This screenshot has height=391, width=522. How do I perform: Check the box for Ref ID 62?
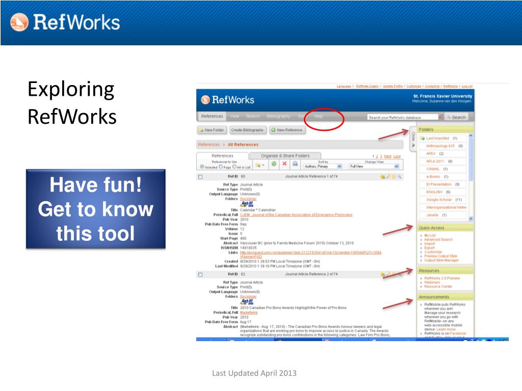tap(200, 274)
